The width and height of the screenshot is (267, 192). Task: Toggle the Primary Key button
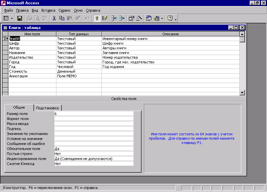[97, 18]
